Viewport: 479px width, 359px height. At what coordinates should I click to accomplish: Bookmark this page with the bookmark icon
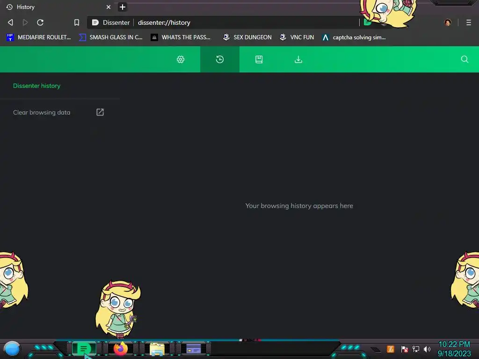click(x=77, y=22)
